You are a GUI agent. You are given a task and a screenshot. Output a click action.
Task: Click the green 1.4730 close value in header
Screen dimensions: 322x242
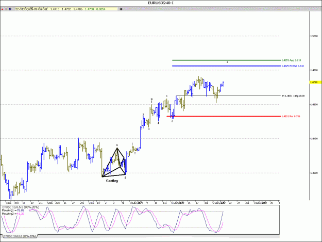(90, 9)
